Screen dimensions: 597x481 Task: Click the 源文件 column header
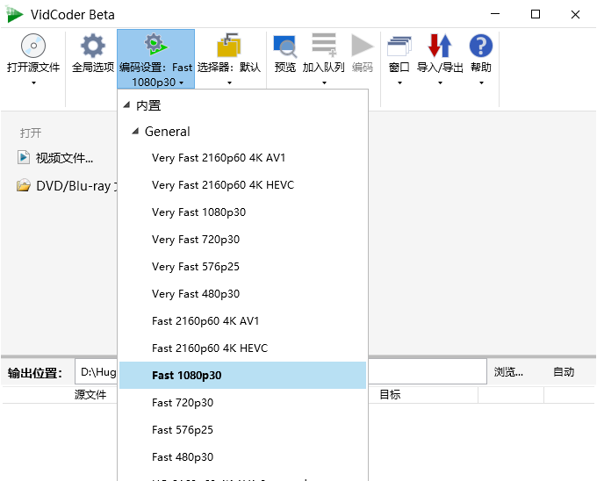pos(90,395)
